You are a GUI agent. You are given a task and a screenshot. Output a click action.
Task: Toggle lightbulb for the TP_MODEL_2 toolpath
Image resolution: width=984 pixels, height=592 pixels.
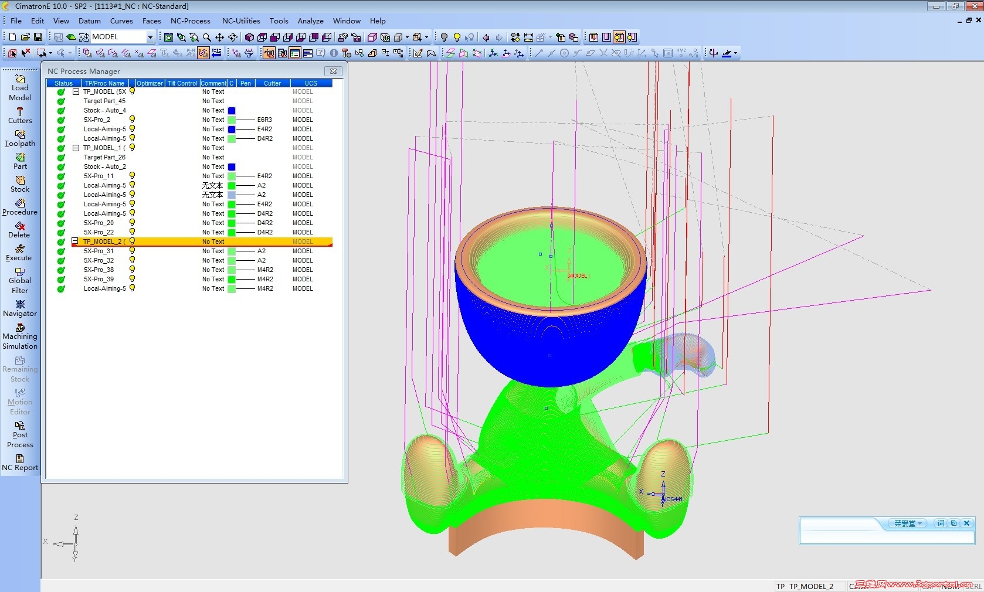coord(133,241)
